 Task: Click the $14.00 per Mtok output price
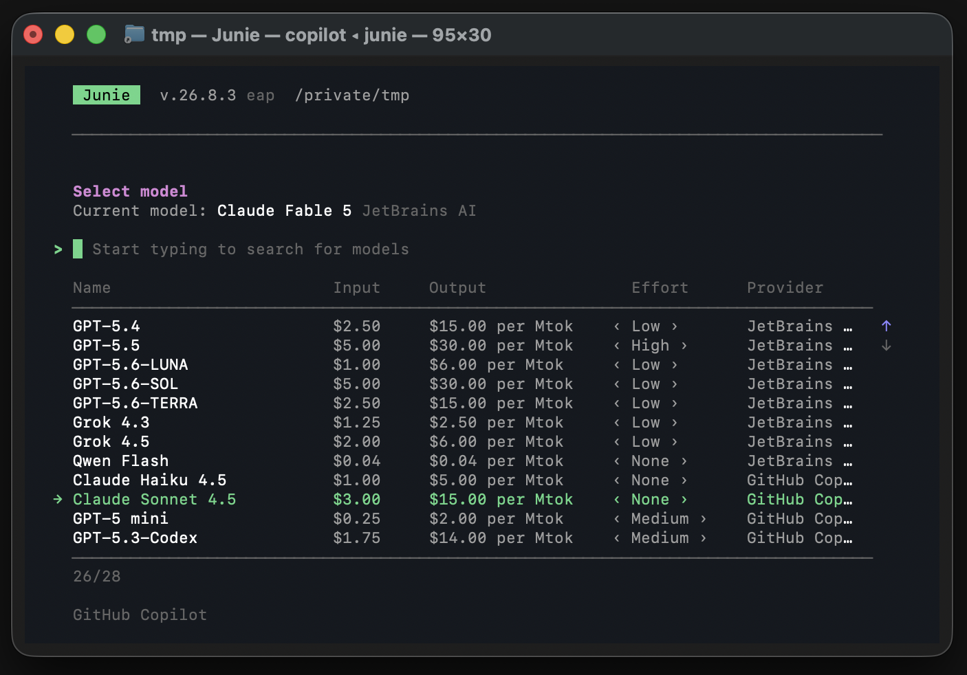coord(501,538)
